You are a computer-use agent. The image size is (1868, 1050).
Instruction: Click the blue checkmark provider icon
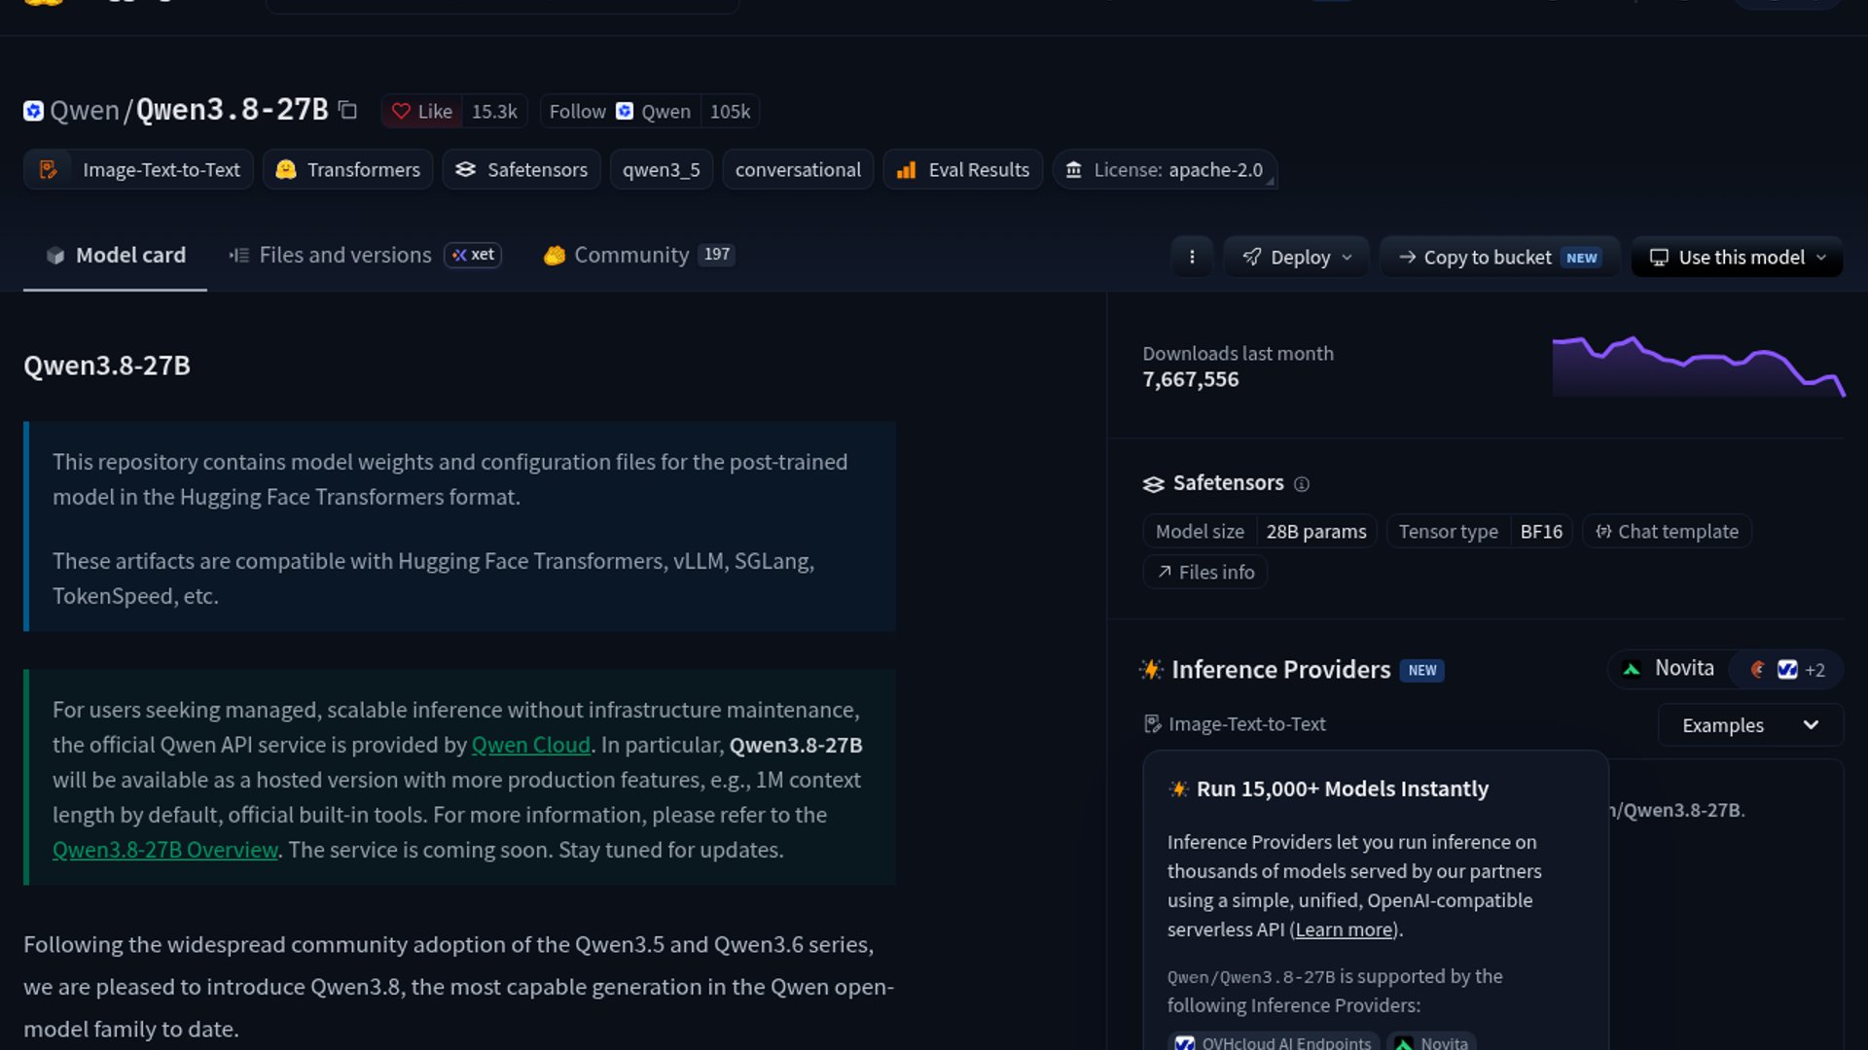pyautogui.click(x=1787, y=670)
